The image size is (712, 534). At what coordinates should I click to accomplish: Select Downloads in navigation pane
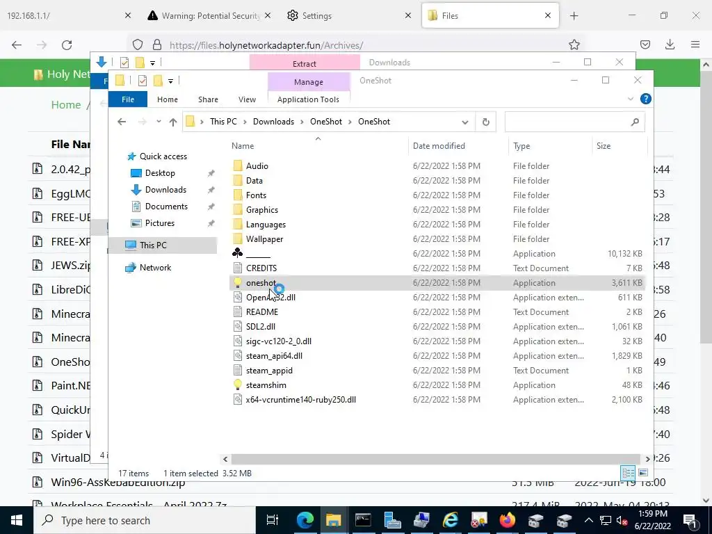coord(165,190)
